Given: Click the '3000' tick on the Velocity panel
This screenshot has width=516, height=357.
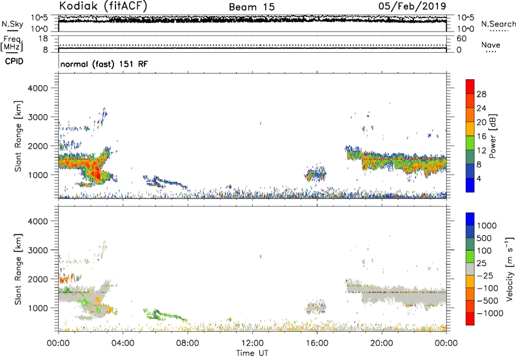Looking at the screenshot, I should (37, 250).
